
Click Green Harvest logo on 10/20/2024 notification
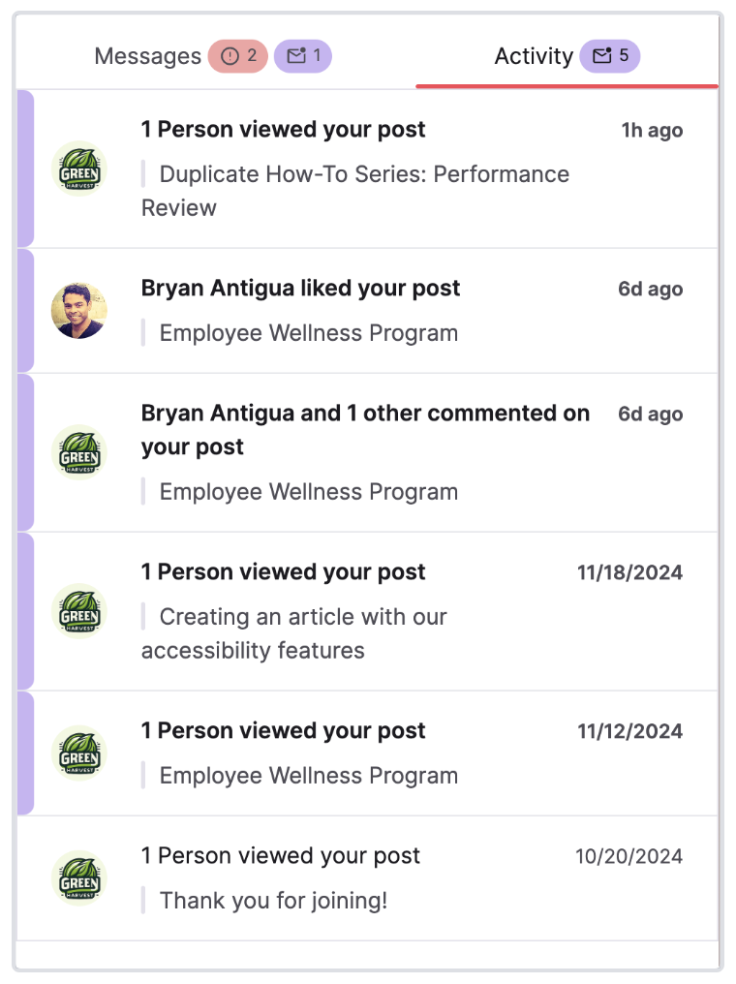point(79,877)
